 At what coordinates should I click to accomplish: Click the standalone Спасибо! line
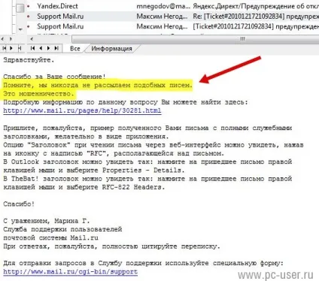pos(19,204)
